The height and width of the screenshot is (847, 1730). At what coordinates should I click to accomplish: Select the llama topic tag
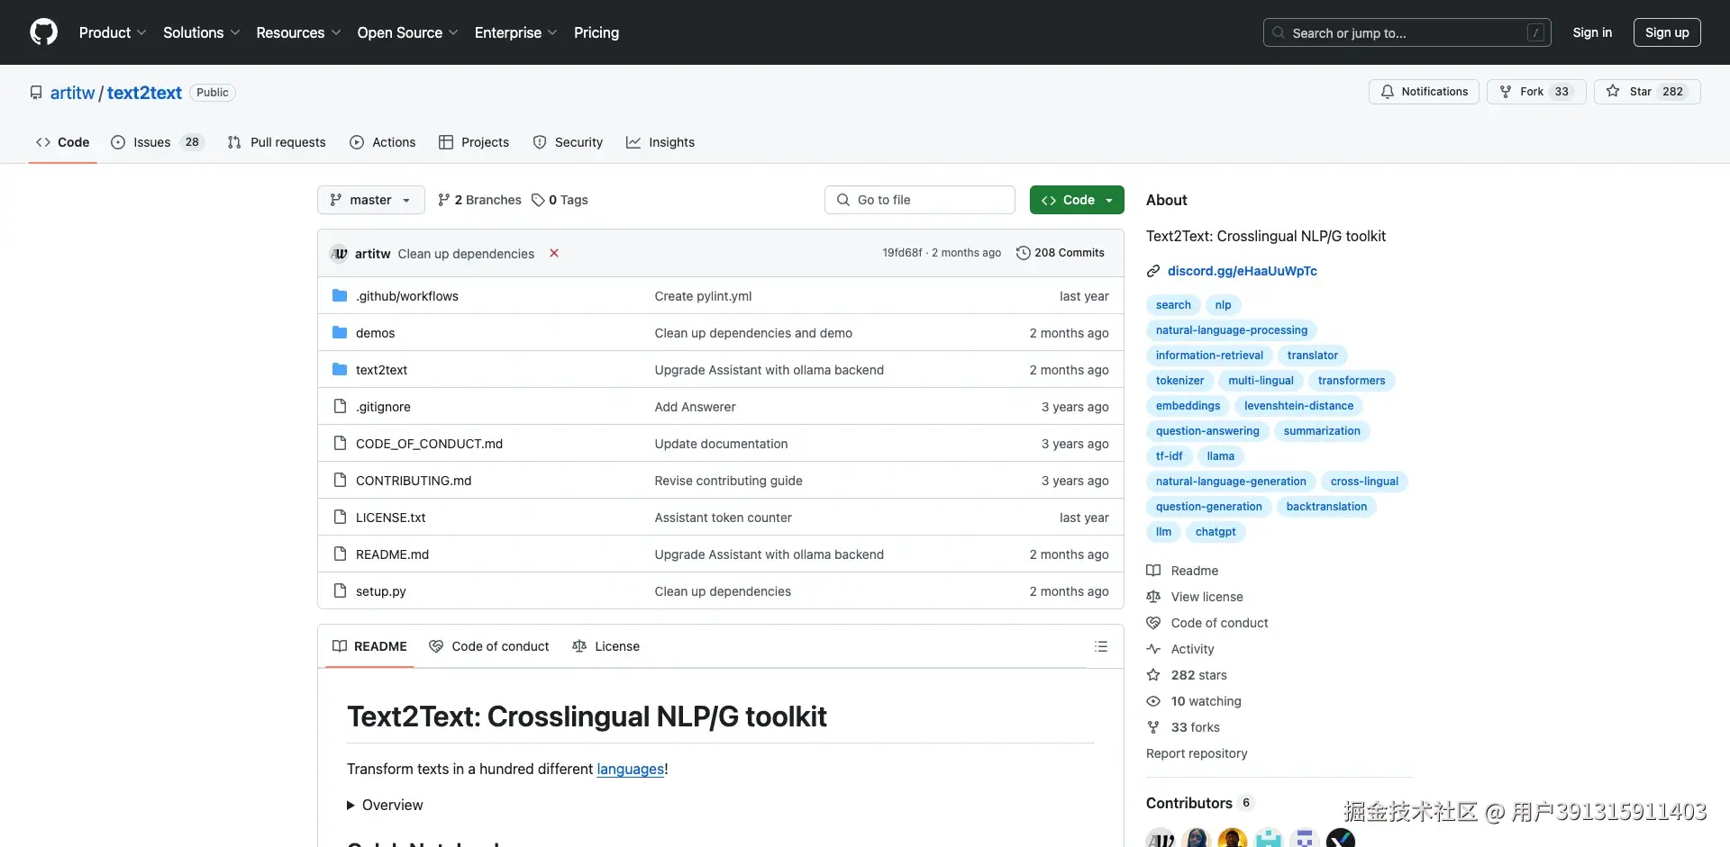(1221, 456)
